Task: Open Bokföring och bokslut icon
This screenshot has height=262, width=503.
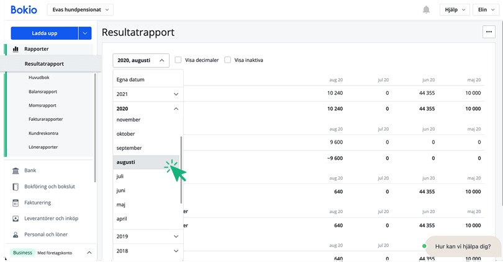Action: (16, 186)
